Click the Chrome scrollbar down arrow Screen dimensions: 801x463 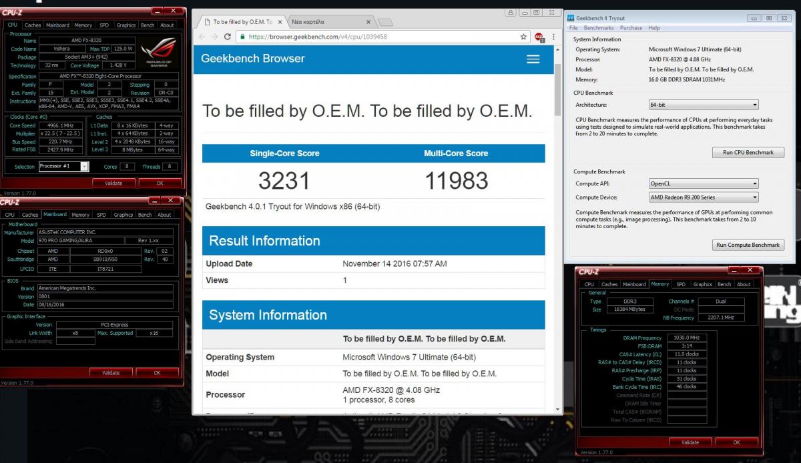click(x=558, y=410)
